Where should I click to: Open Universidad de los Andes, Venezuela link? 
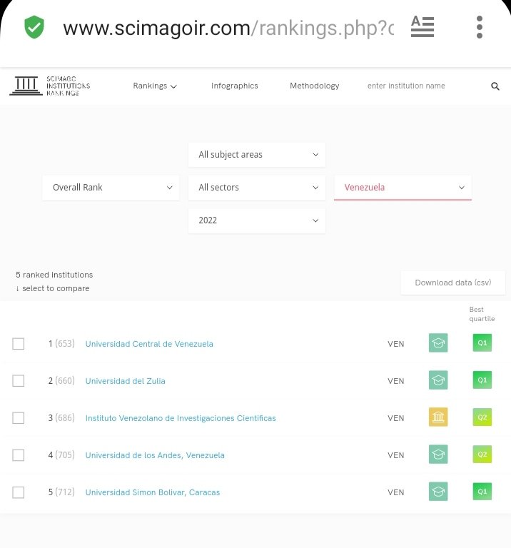tap(155, 455)
